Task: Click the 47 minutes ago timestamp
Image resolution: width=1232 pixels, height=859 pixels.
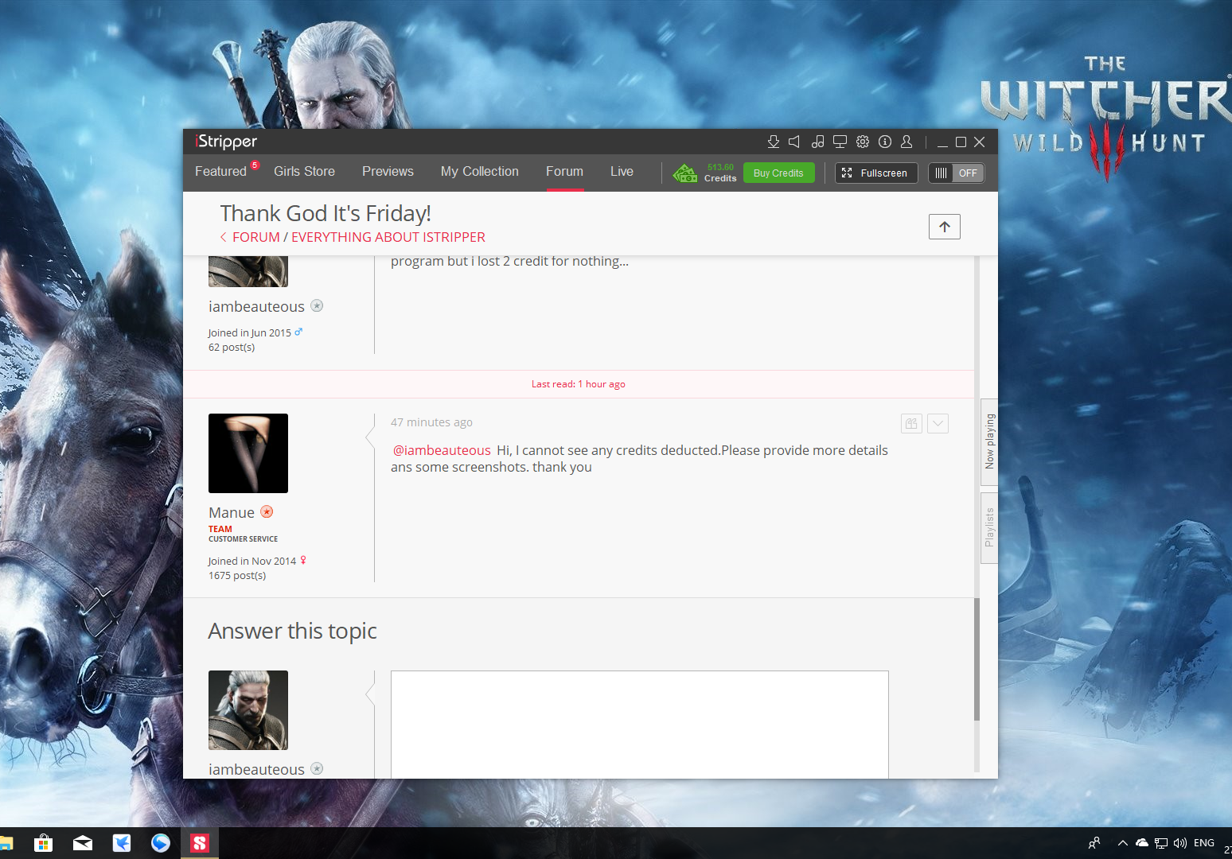Action: [431, 422]
